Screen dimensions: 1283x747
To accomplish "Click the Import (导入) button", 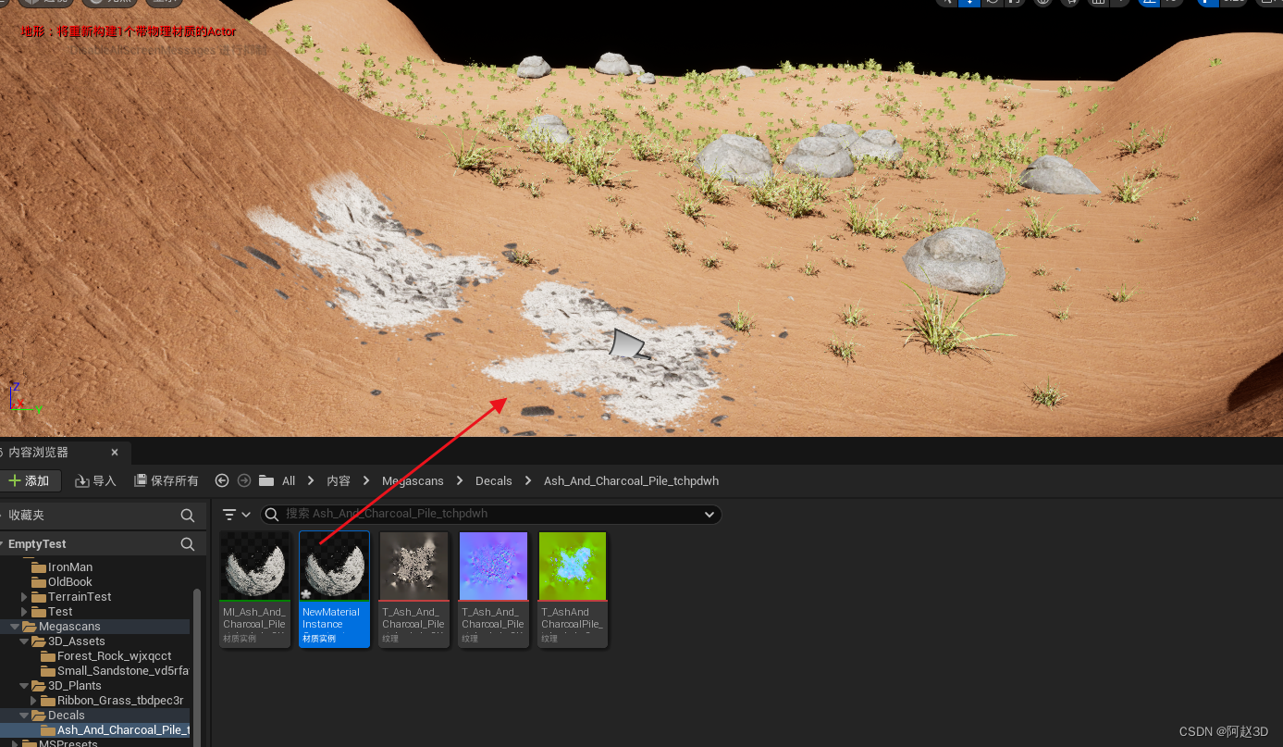I will point(95,480).
